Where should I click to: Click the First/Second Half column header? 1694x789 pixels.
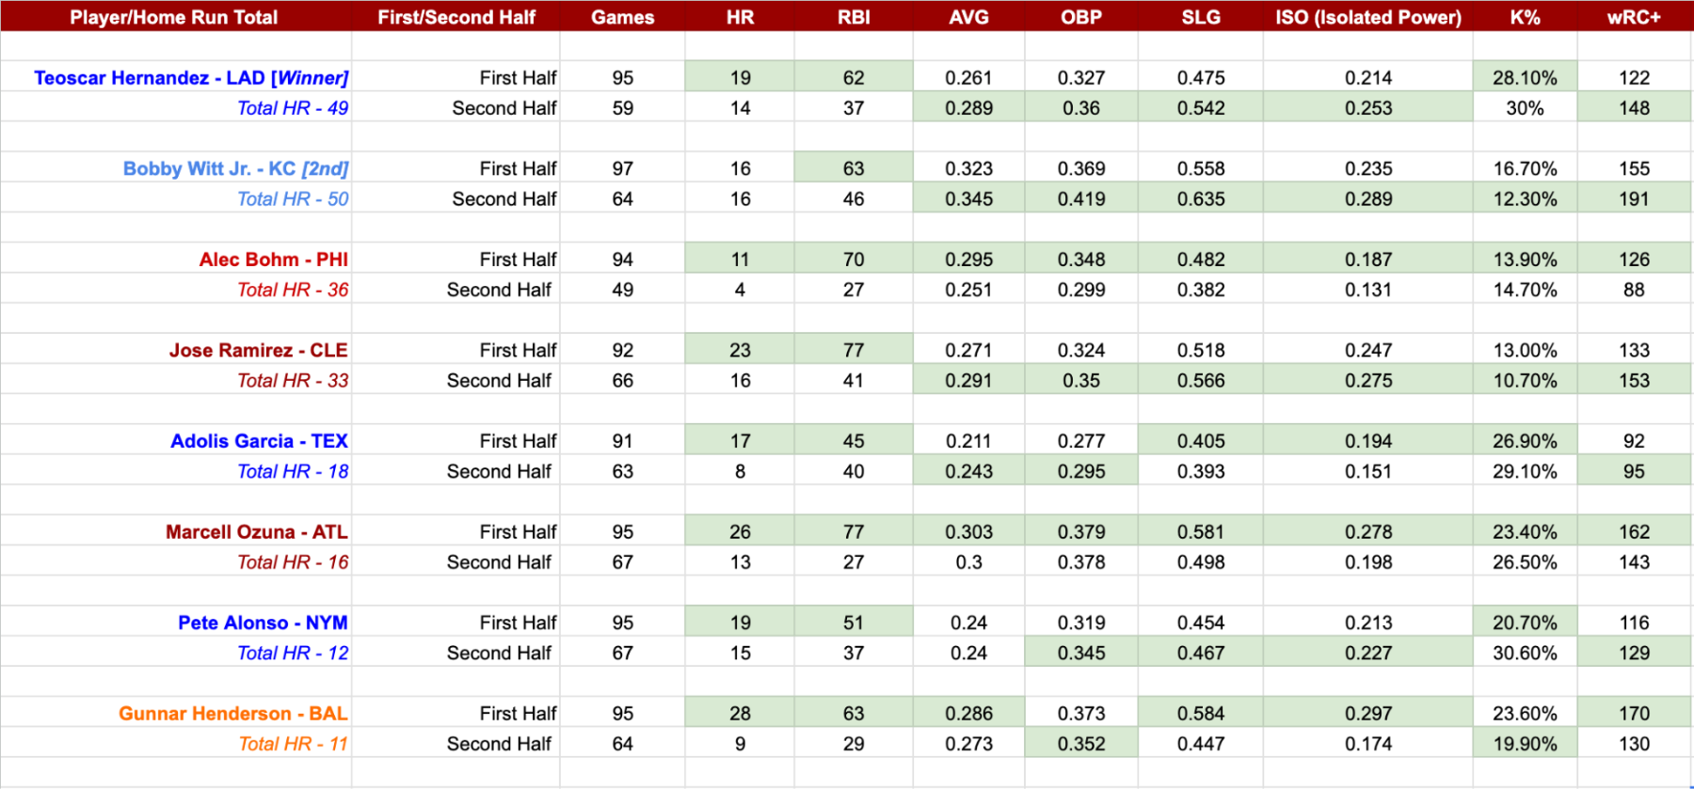[x=456, y=17]
